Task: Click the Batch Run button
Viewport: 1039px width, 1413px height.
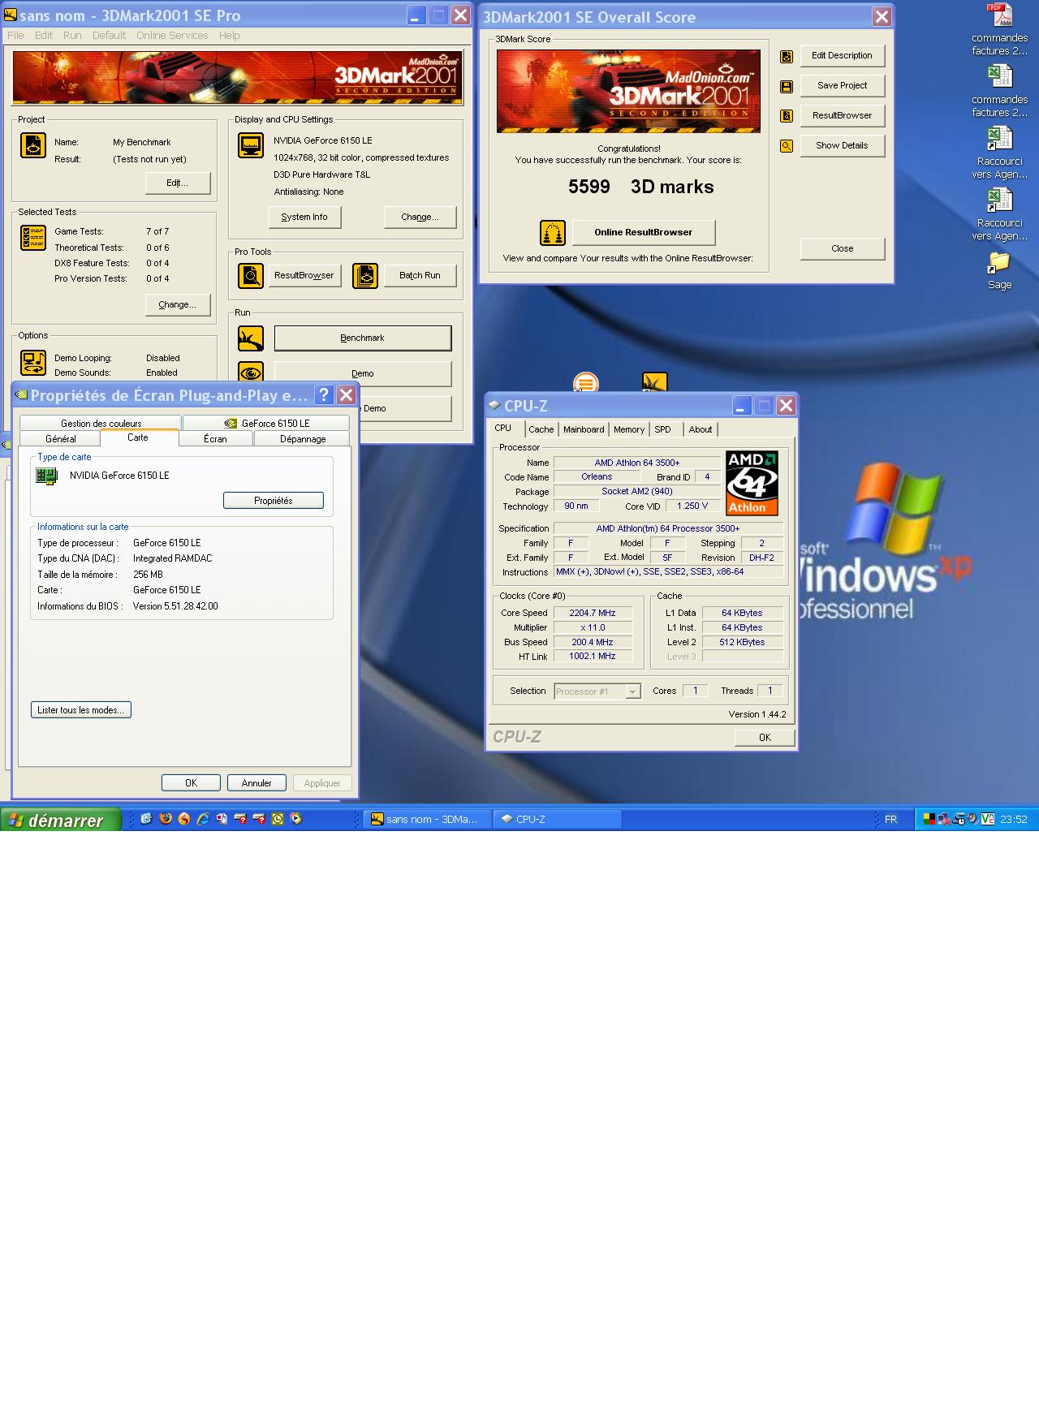Action: pos(420,276)
